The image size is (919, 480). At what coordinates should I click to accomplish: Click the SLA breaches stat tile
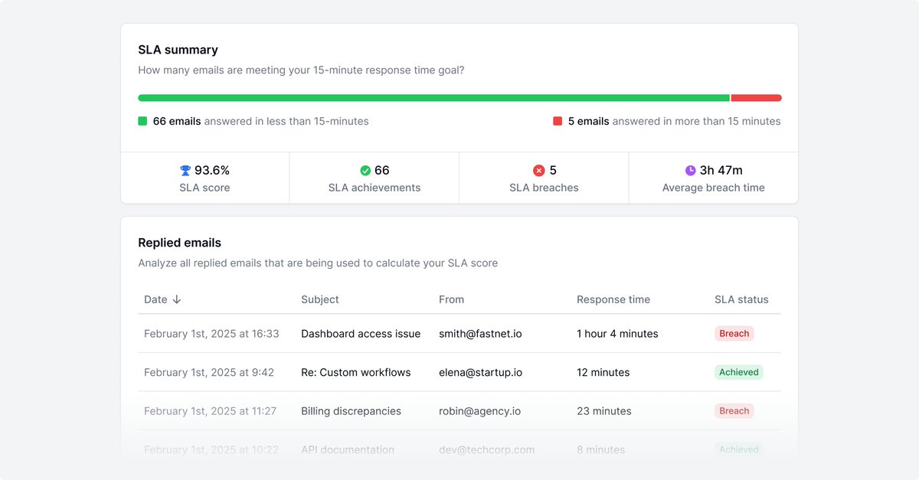[544, 178]
